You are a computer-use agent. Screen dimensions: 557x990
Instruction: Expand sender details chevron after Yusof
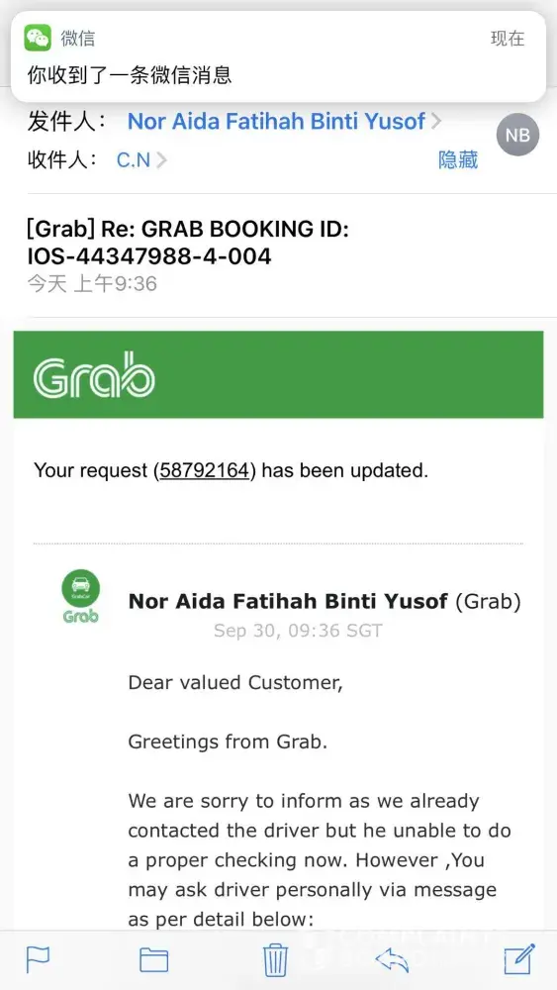tap(435, 121)
